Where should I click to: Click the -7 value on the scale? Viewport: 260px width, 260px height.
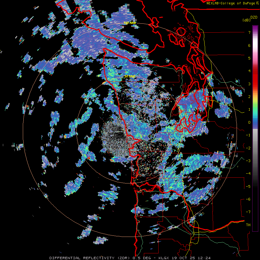pos(248,212)
